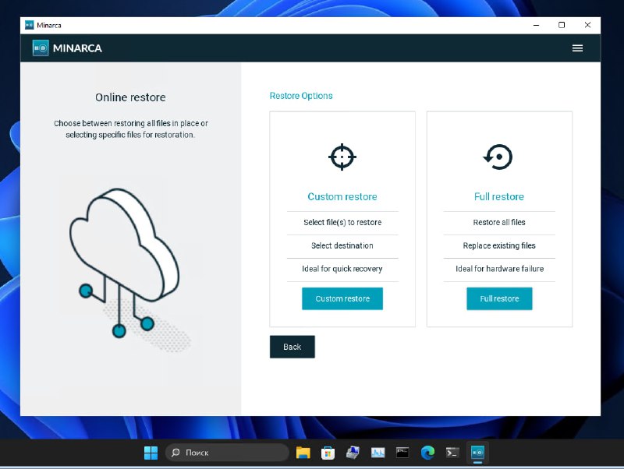624x469 pixels.
Task: Click the Online restore title
Action: click(130, 97)
